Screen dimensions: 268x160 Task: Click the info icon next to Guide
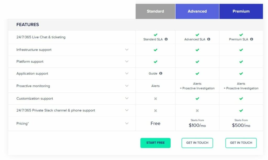[x=161, y=74]
